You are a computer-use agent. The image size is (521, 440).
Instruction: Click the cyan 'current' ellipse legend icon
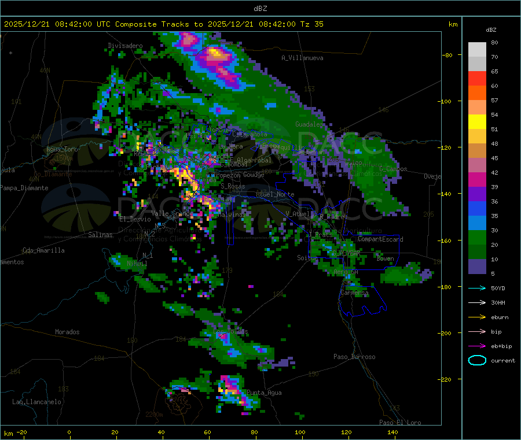[x=477, y=360]
